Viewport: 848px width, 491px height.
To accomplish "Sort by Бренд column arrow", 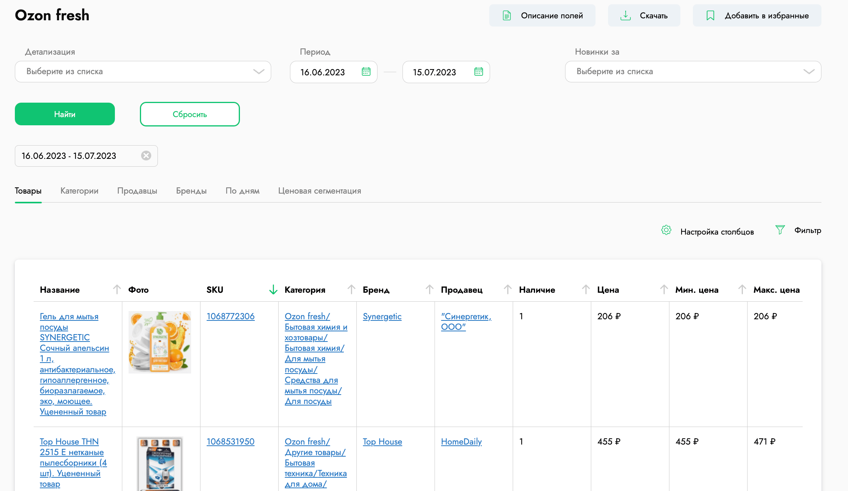I will pos(429,289).
